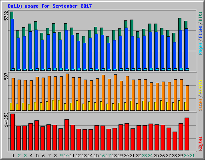The image size is (205, 160).
Task: Click the red KBytes bar for day 1
Action: (x=12, y=132)
